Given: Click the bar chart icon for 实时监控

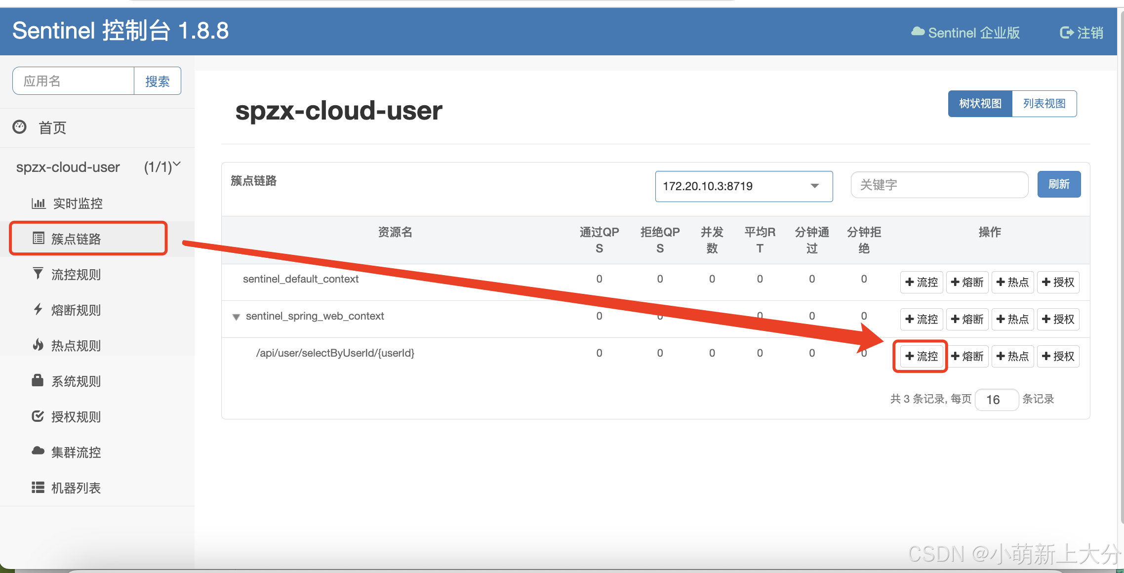Looking at the screenshot, I should coord(38,203).
